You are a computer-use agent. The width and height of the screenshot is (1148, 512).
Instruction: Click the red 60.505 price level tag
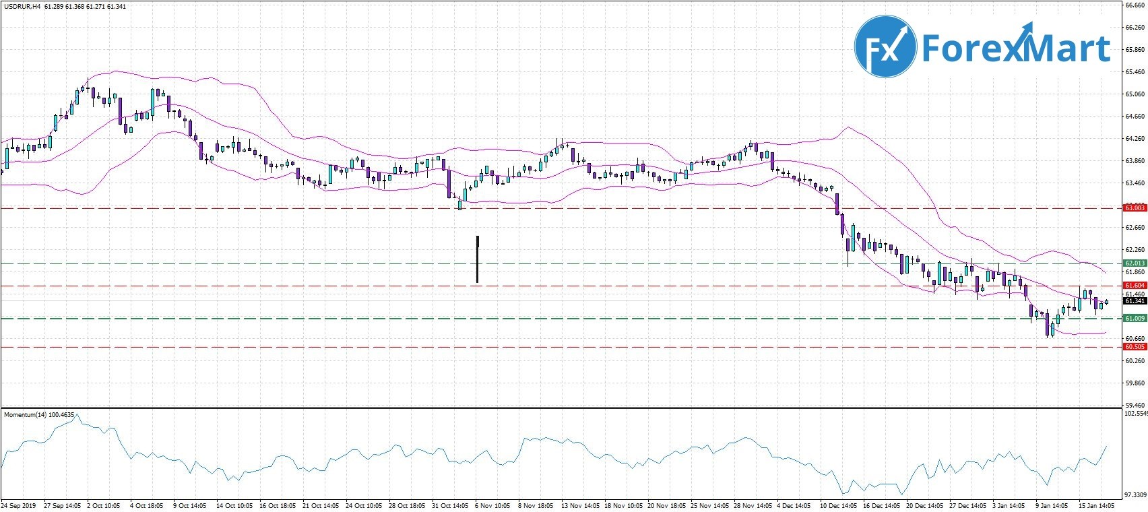pyautogui.click(x=1135, y=347)
